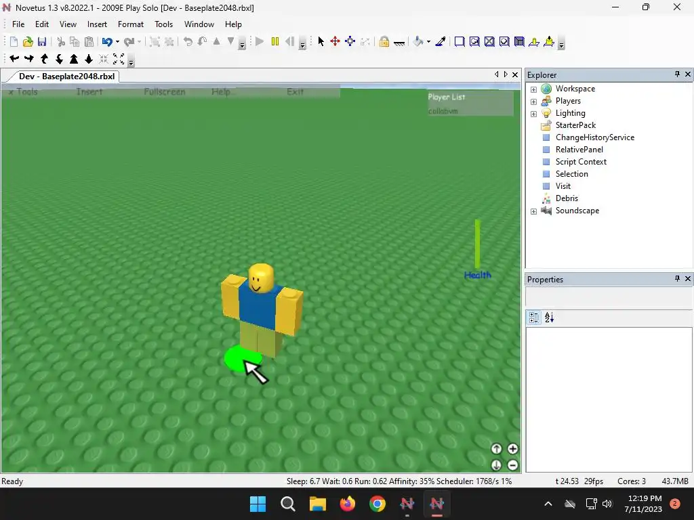
Task: Toggle alphabetical sort in Properties panel
Action: [549, 318]
